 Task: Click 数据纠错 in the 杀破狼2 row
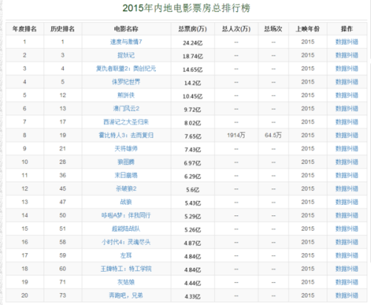[347, 188]
